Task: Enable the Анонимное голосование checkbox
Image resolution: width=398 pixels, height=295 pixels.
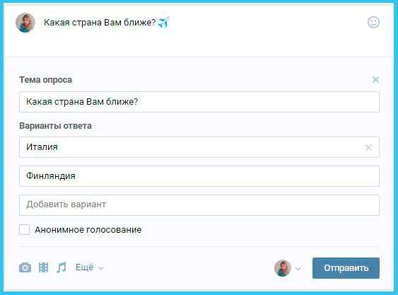Action: [x=24, y=230]
